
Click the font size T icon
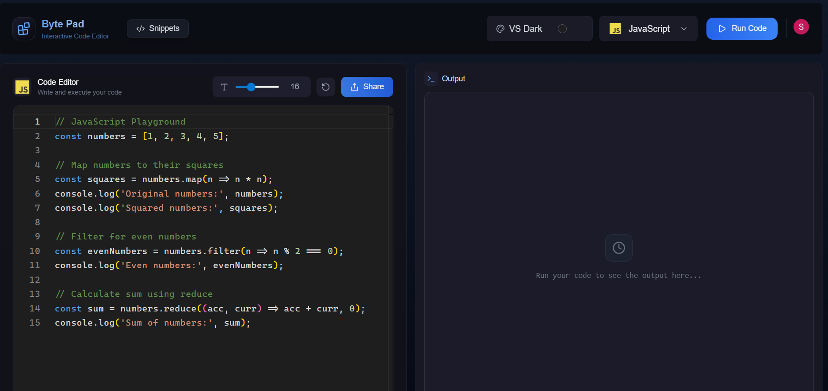pyautogui.click(x=224, y=87)
